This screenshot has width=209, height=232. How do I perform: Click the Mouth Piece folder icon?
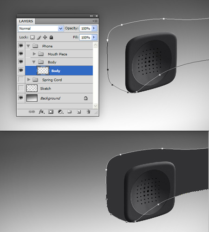[41, 54]
